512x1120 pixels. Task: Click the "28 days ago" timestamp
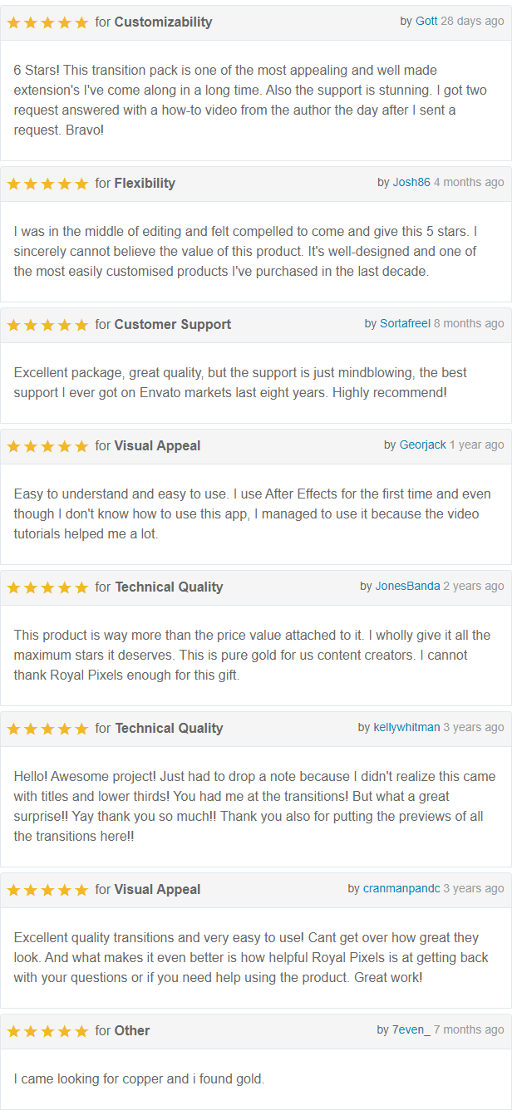472,21
